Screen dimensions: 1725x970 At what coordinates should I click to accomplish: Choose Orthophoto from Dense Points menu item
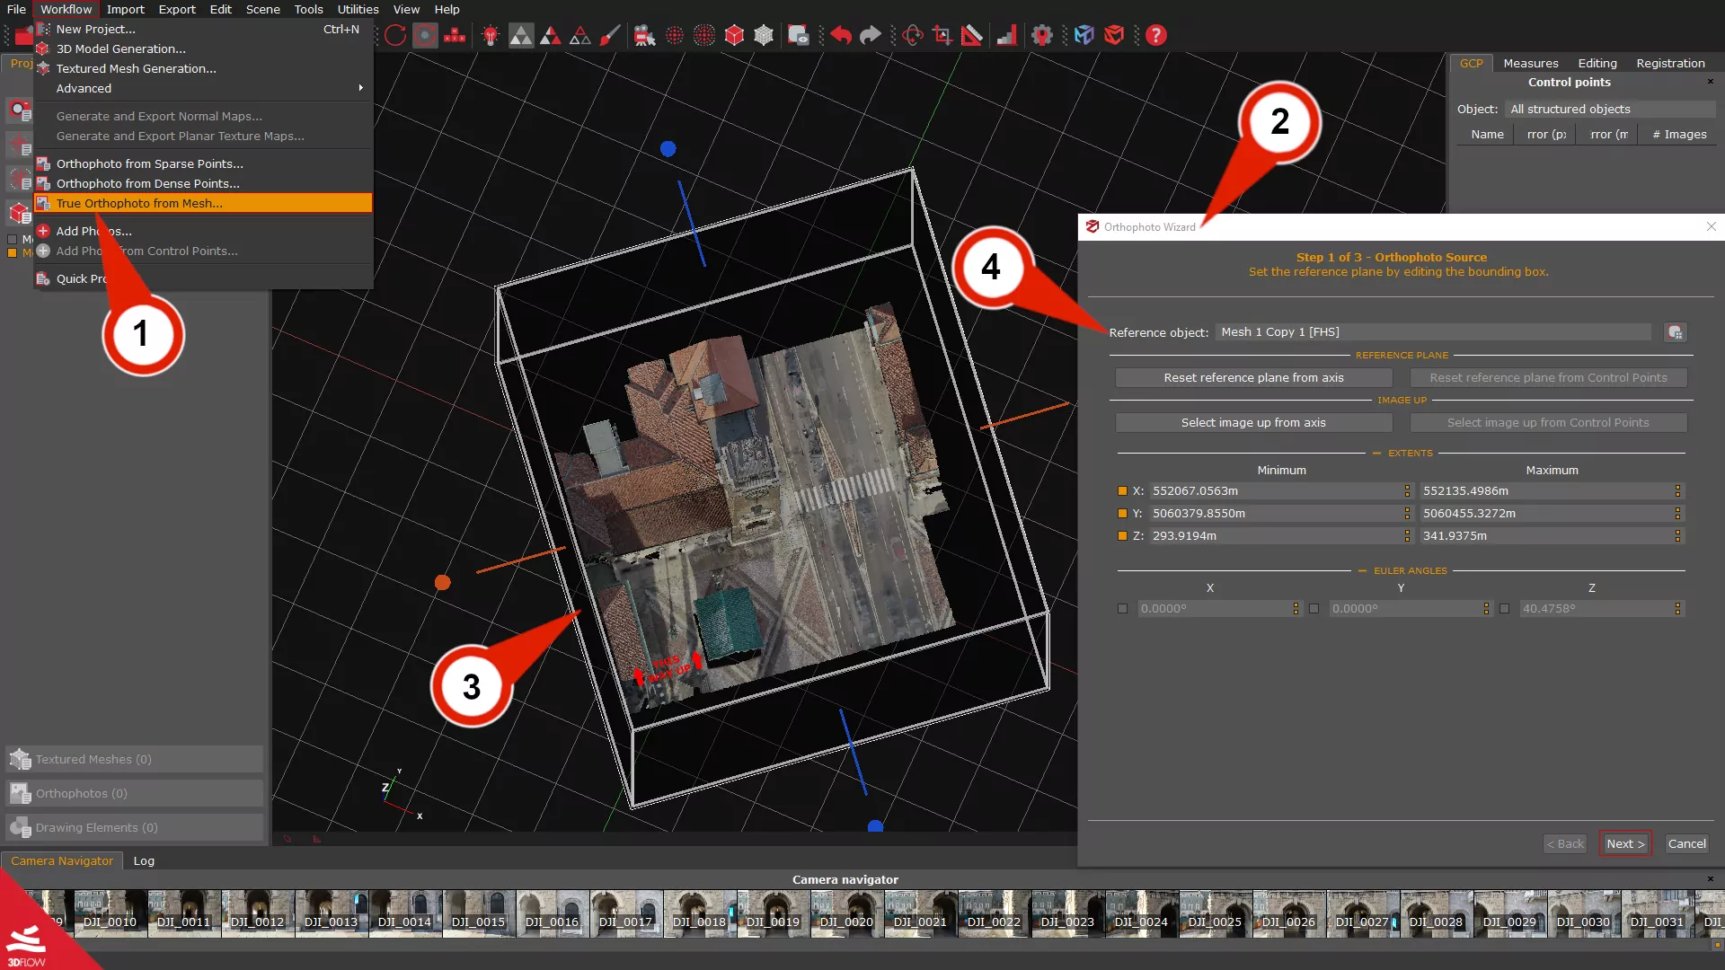(204, 183)
